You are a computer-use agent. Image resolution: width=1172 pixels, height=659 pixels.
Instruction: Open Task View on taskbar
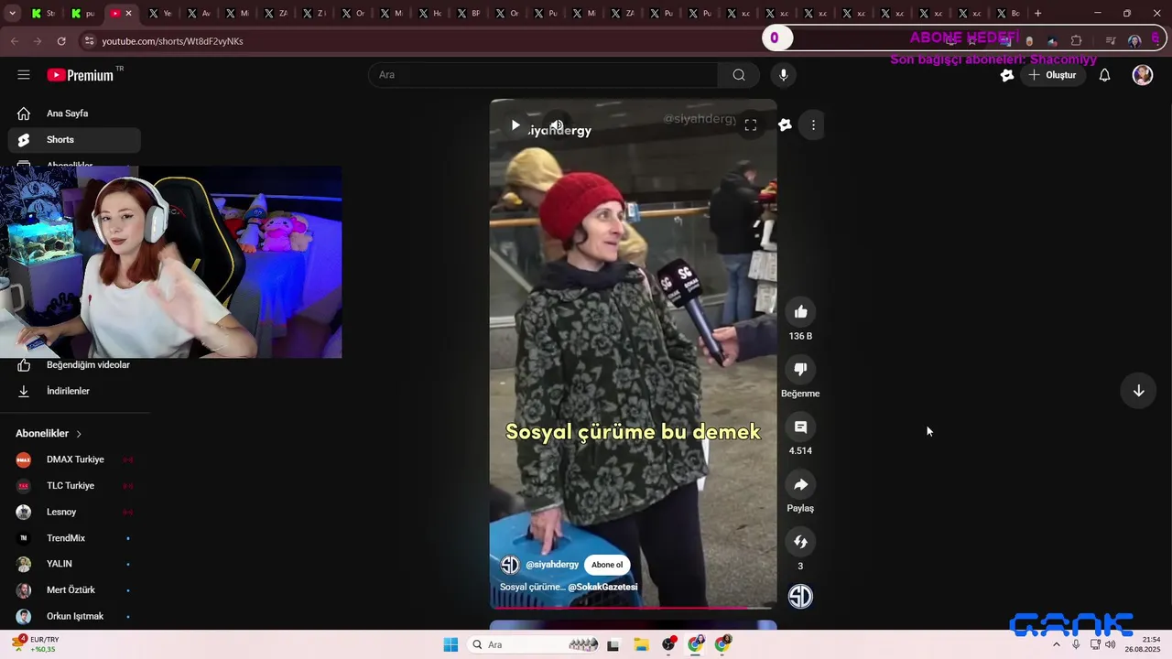pos(613,645)
